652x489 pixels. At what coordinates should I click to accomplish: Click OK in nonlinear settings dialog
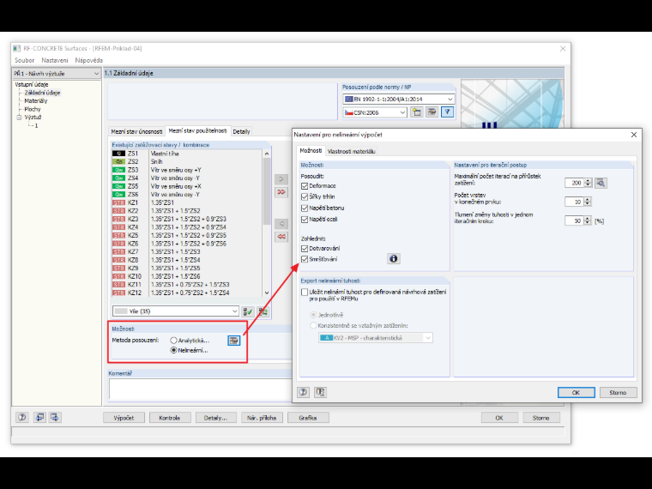(x=576, y=393)
